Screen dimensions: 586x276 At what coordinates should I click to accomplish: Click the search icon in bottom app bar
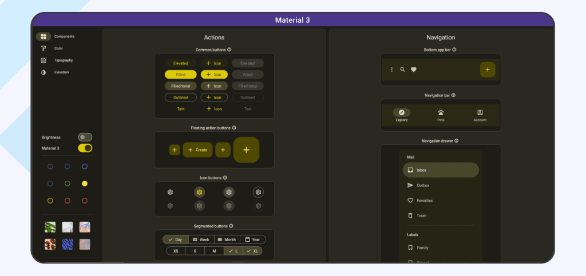tap(402, 70)
